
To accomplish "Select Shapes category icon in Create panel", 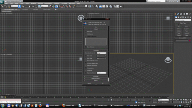I will coord(178,17).
